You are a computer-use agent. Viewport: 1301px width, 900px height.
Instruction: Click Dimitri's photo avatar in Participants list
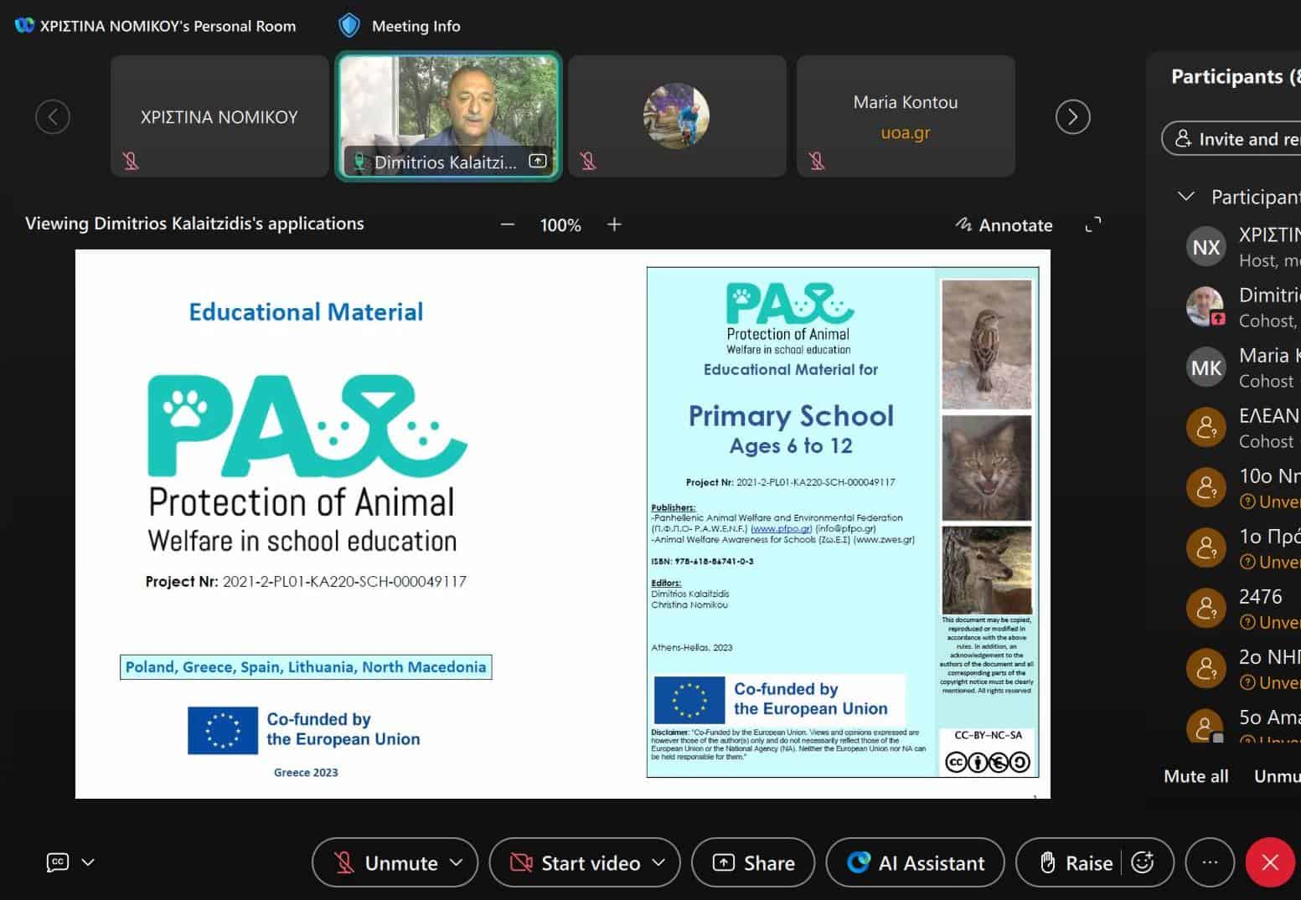point(1206,306)
